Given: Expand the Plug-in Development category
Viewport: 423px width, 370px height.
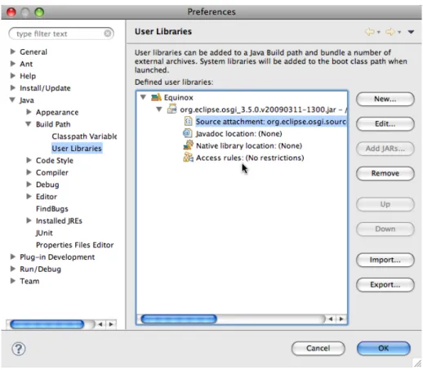Looking at the screenshot, I should point(12,256).
